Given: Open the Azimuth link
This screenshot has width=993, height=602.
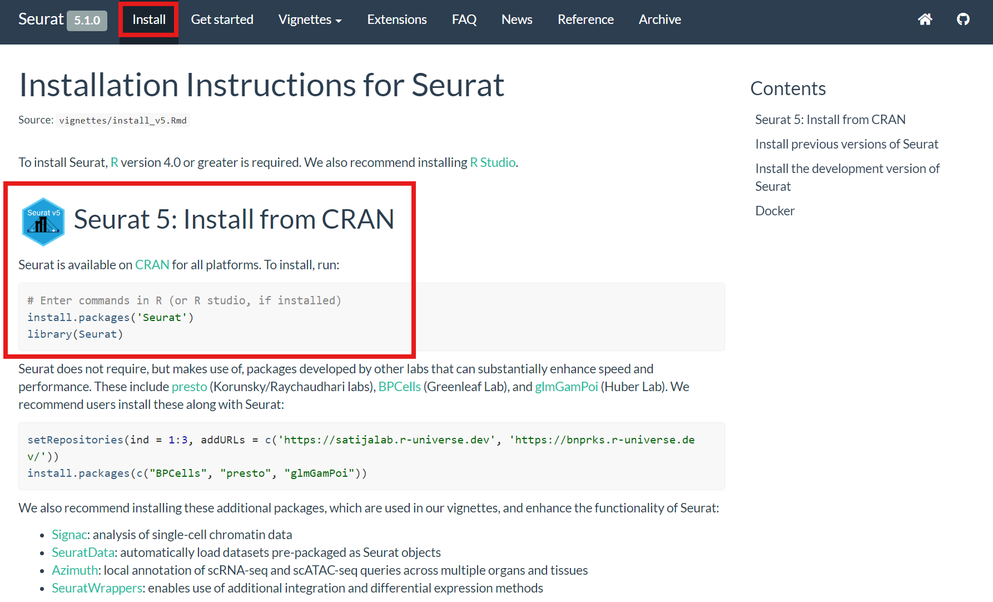Looking at the screenshot, I should point(75,570).
